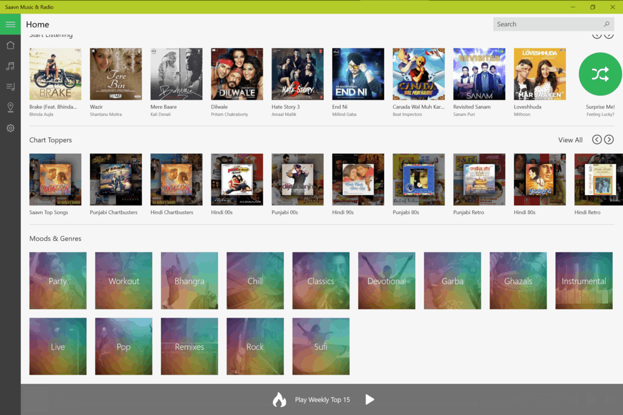Click the Pritam Chakraborty artist name
Screen dimensions: 623x415
pos(230,115)
